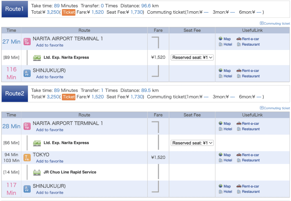
Task: Click Route2 Narita Express train icon
Action: tap(37, 143)
